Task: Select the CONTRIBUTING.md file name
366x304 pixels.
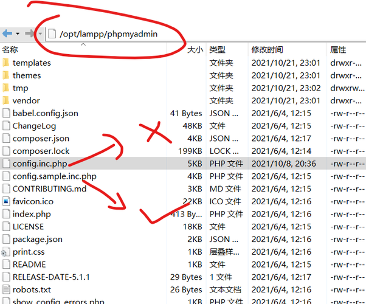Action: click(x=49, y=188)
